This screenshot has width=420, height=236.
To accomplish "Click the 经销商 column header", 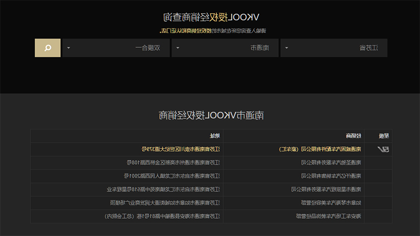I will tap(353, 136).
